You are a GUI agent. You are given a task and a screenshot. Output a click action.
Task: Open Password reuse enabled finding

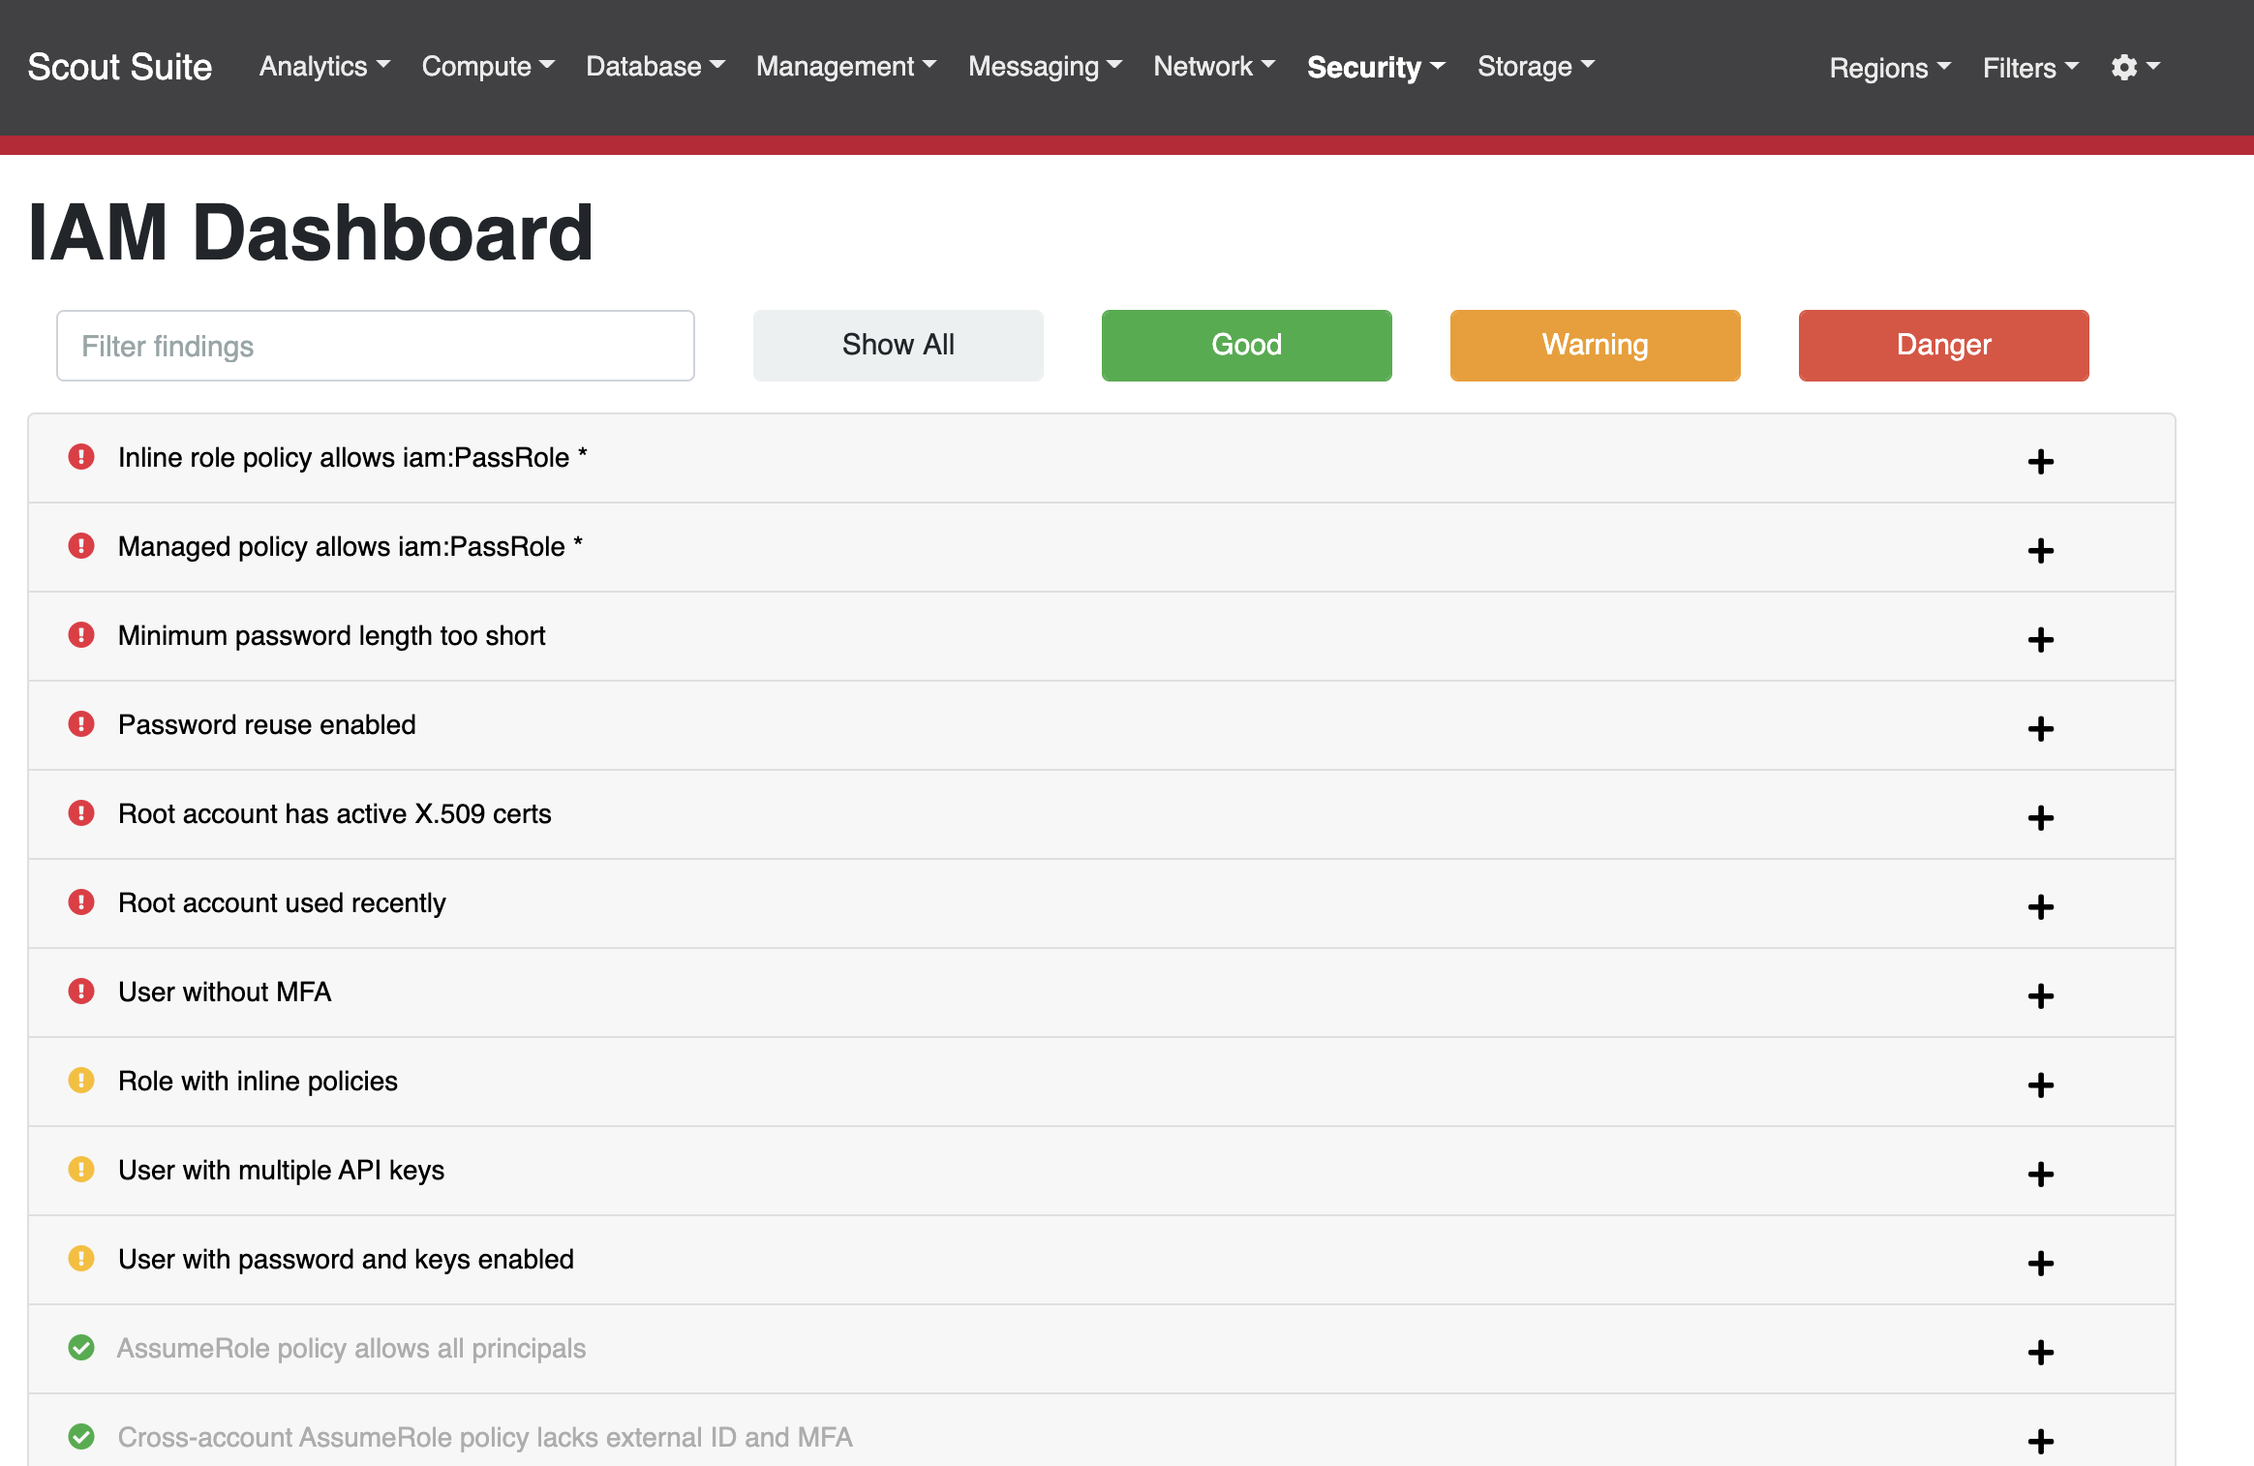tap(267, 724)
